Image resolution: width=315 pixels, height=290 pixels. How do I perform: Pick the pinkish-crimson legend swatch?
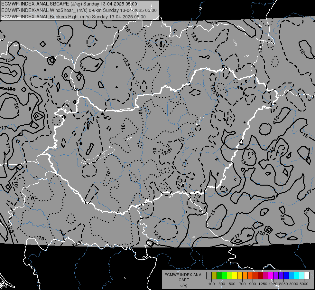[x=265, y=275]
